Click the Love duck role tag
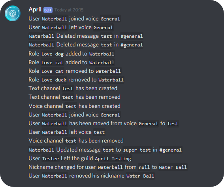Screen dimensions: 224x187 coord(54,80)
